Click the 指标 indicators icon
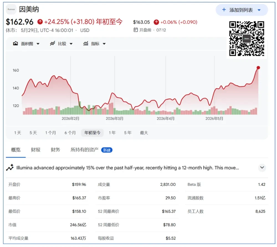Screen dimensions: 277x247 click(x=86, y=43)
